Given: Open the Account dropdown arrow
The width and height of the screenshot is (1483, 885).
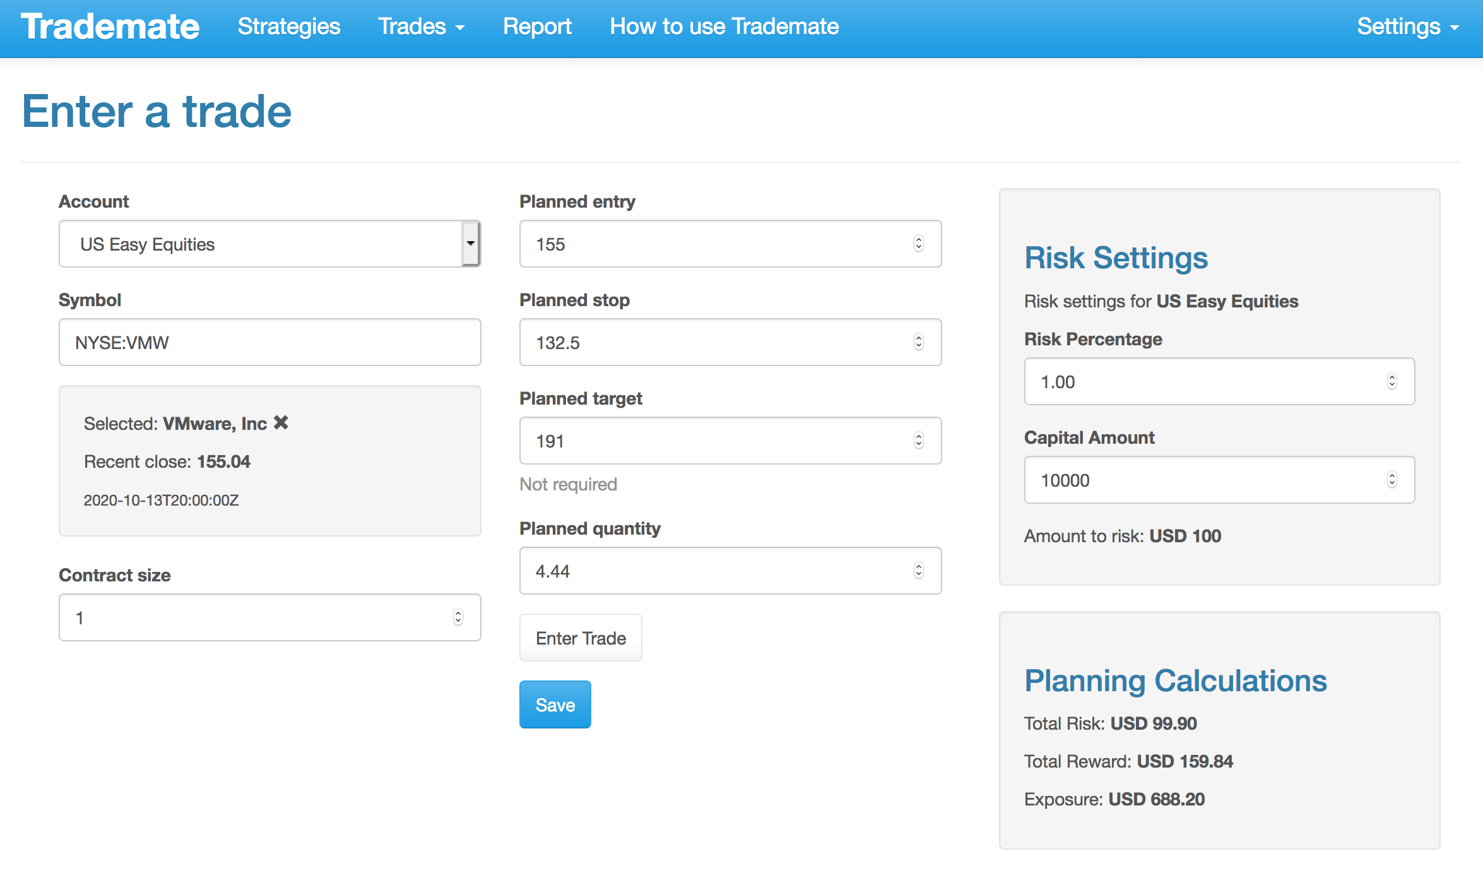Looking at the screenshot, I should pos(470,244).
